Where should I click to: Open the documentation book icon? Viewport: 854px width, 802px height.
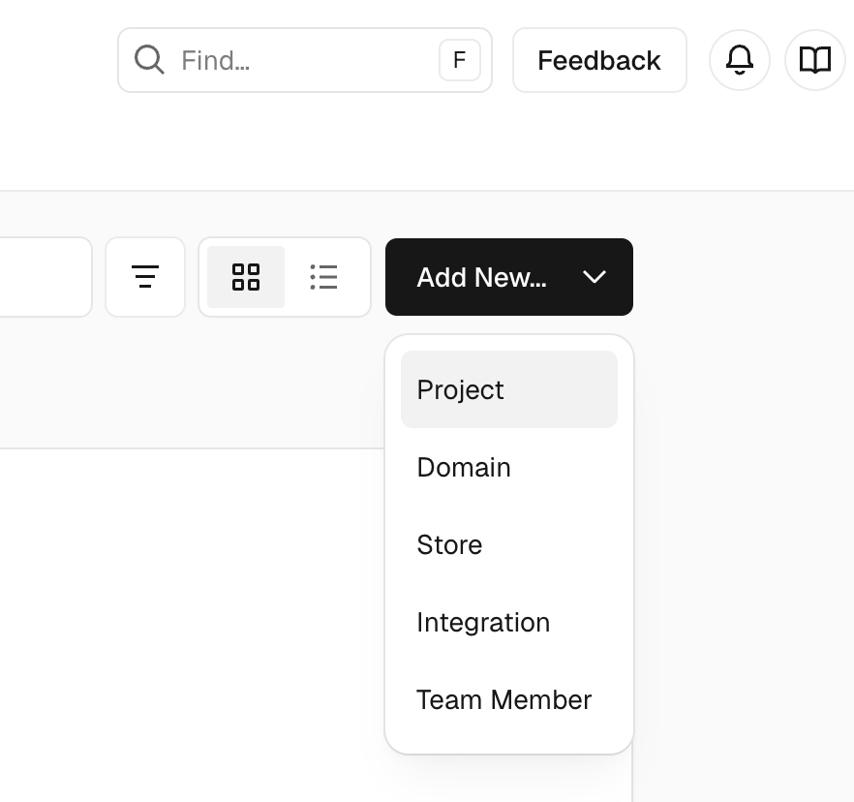click(814, 60)
